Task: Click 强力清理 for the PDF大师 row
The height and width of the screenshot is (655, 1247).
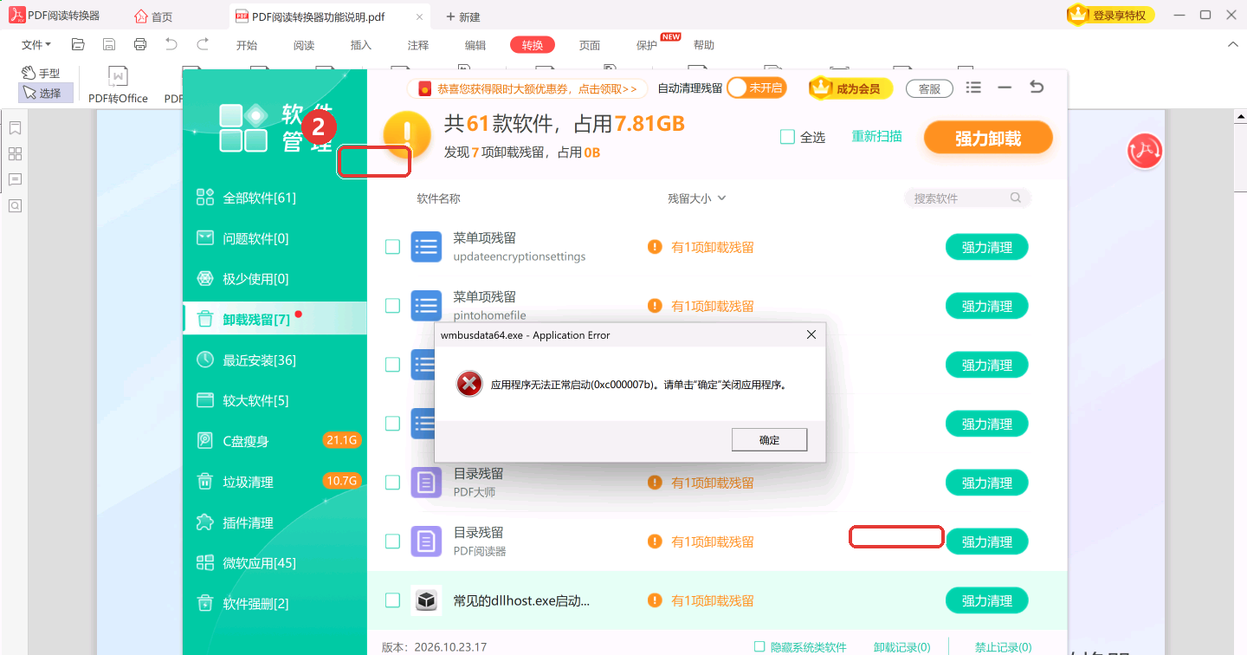Action: pos(986,483)
